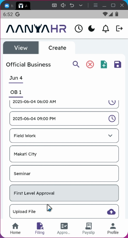Select the Jun 4 date tab

tap(16, 78)
